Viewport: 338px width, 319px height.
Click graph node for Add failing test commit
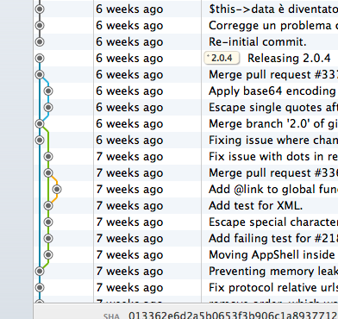click(48, 239)
